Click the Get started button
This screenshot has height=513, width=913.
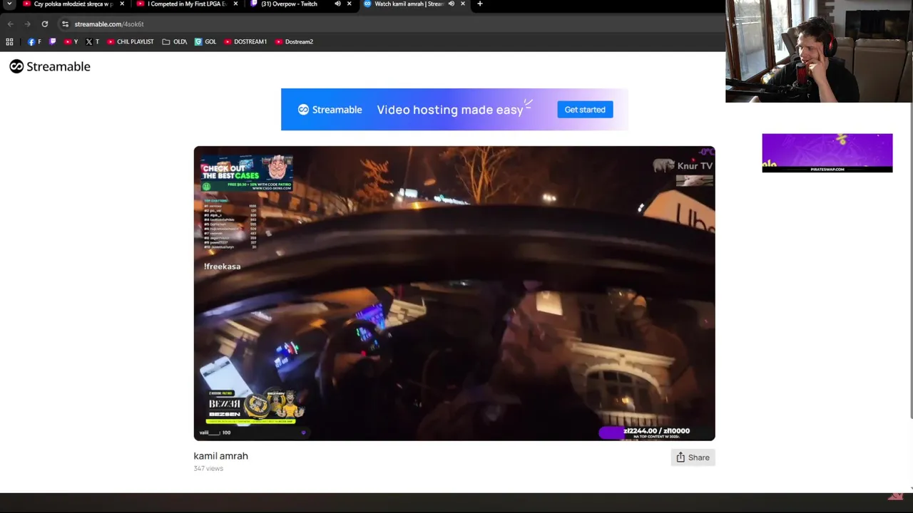click(x=585, y=110)
